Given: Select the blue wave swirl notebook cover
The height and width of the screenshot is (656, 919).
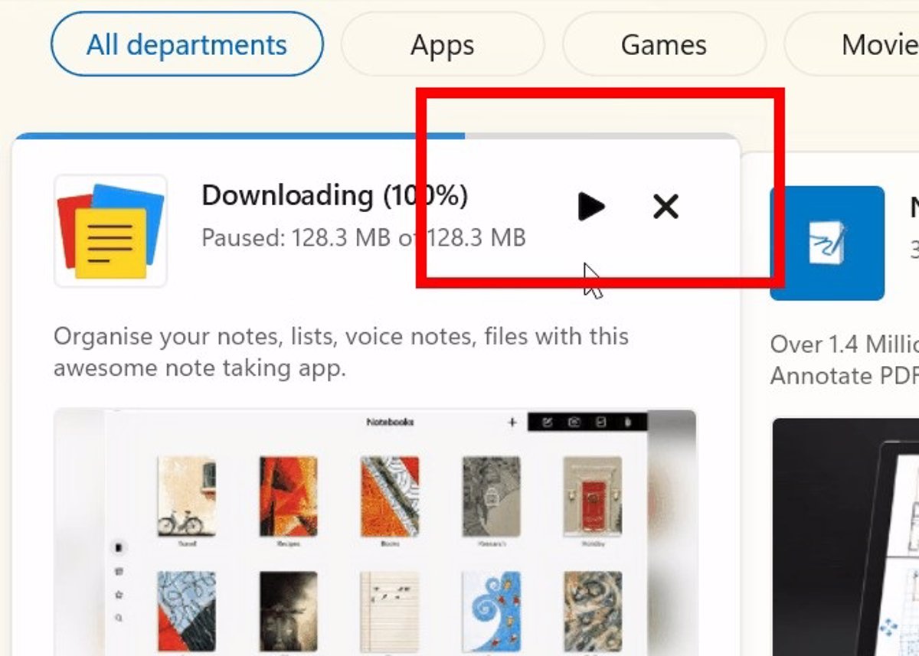Looking at the screenshot, I should [x=492, y=609].
